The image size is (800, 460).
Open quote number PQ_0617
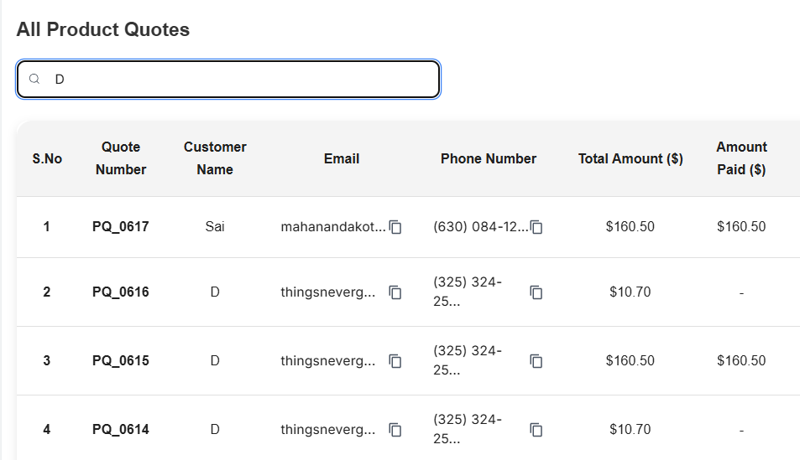121,226
